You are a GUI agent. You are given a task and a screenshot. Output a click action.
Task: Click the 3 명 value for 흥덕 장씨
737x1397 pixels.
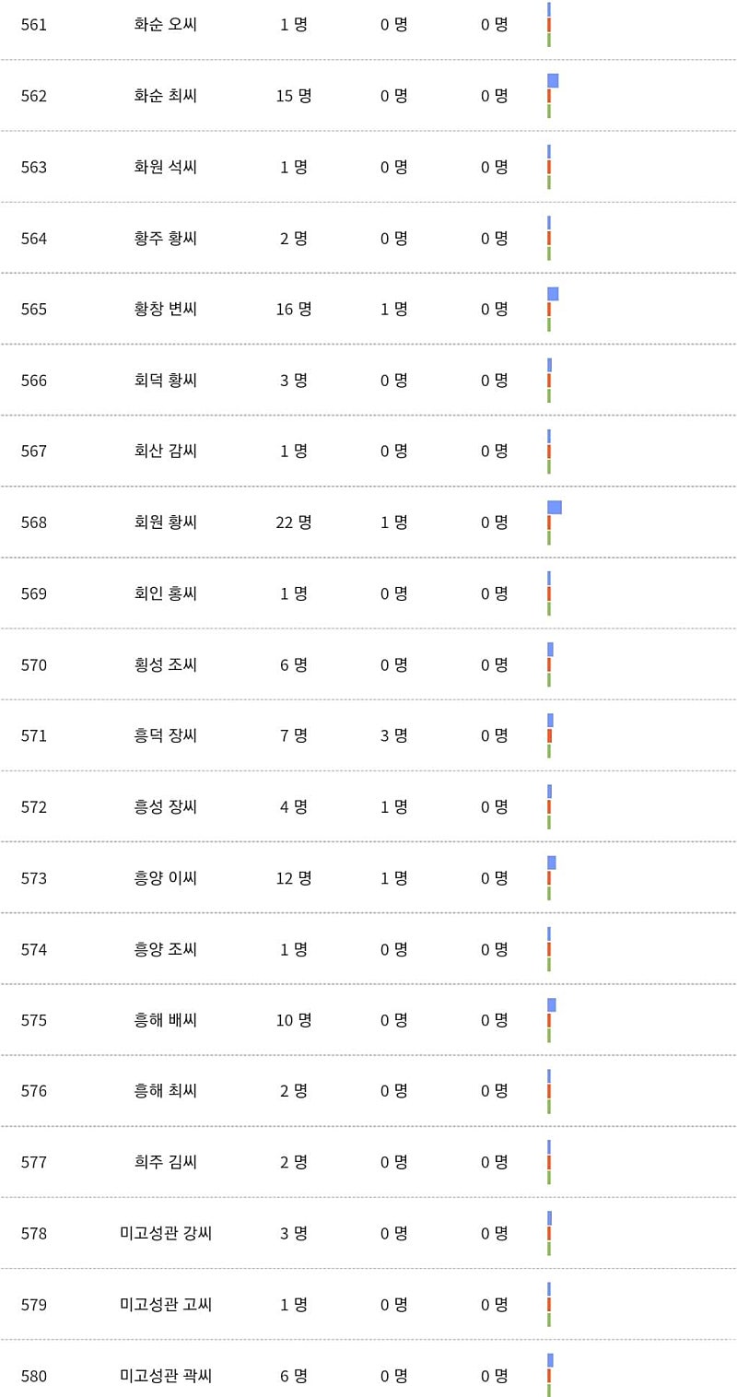(x=394, y=735)
